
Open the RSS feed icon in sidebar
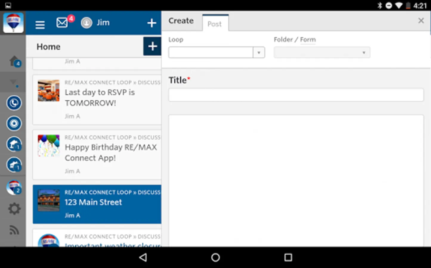pos(14,230)
